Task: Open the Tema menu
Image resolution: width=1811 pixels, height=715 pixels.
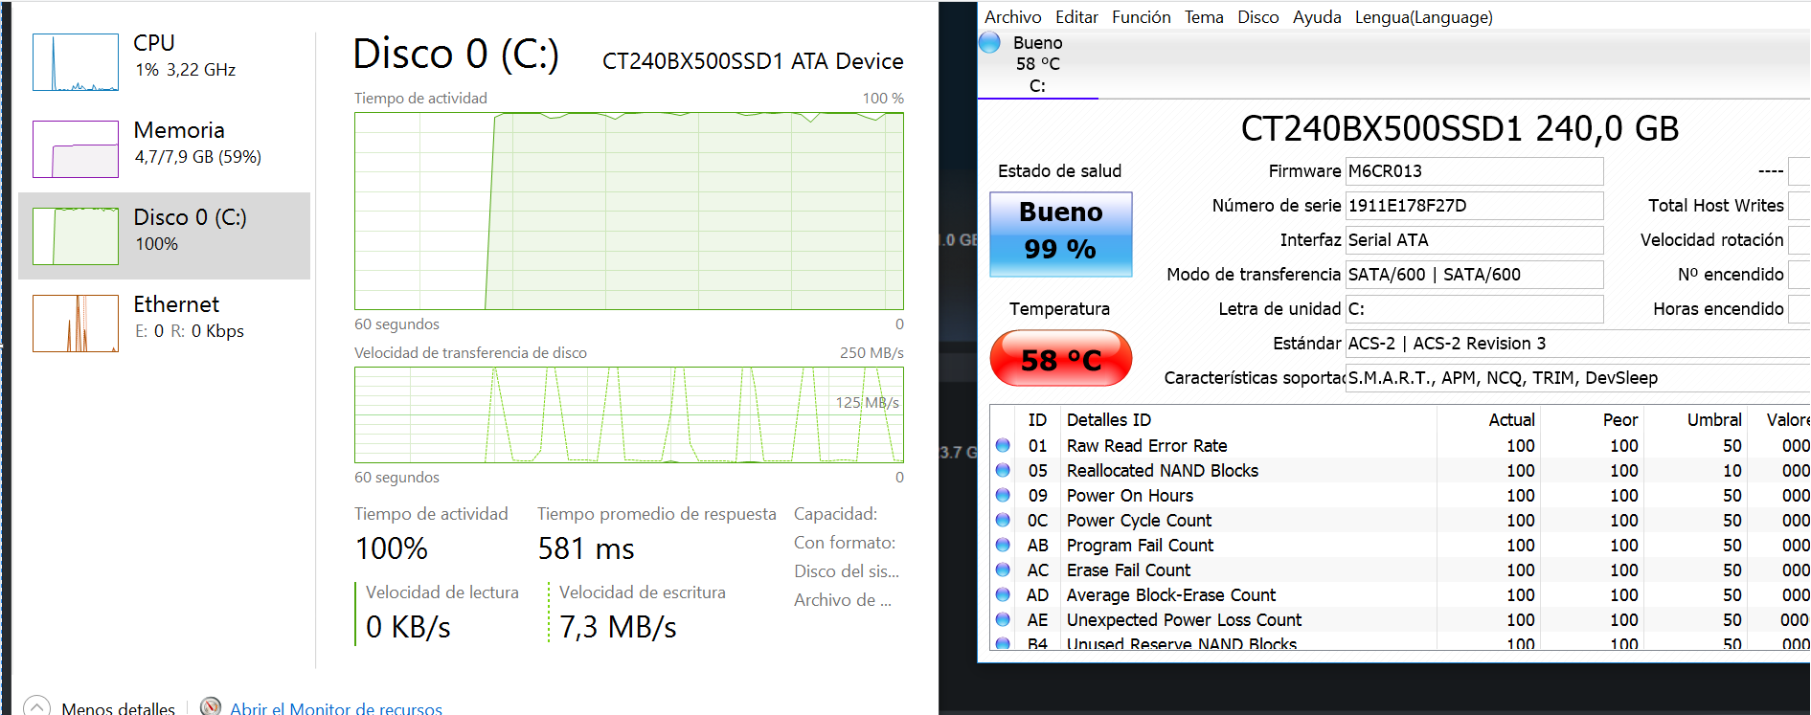Action: click(x=1204, y=17)
